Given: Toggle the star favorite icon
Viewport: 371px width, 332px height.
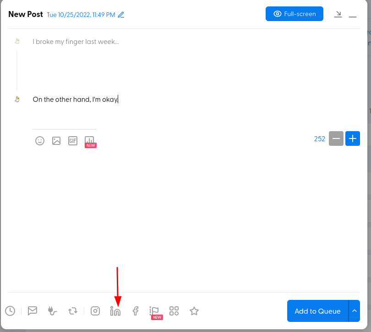Looking at the screenshot, I should [194, 311].
